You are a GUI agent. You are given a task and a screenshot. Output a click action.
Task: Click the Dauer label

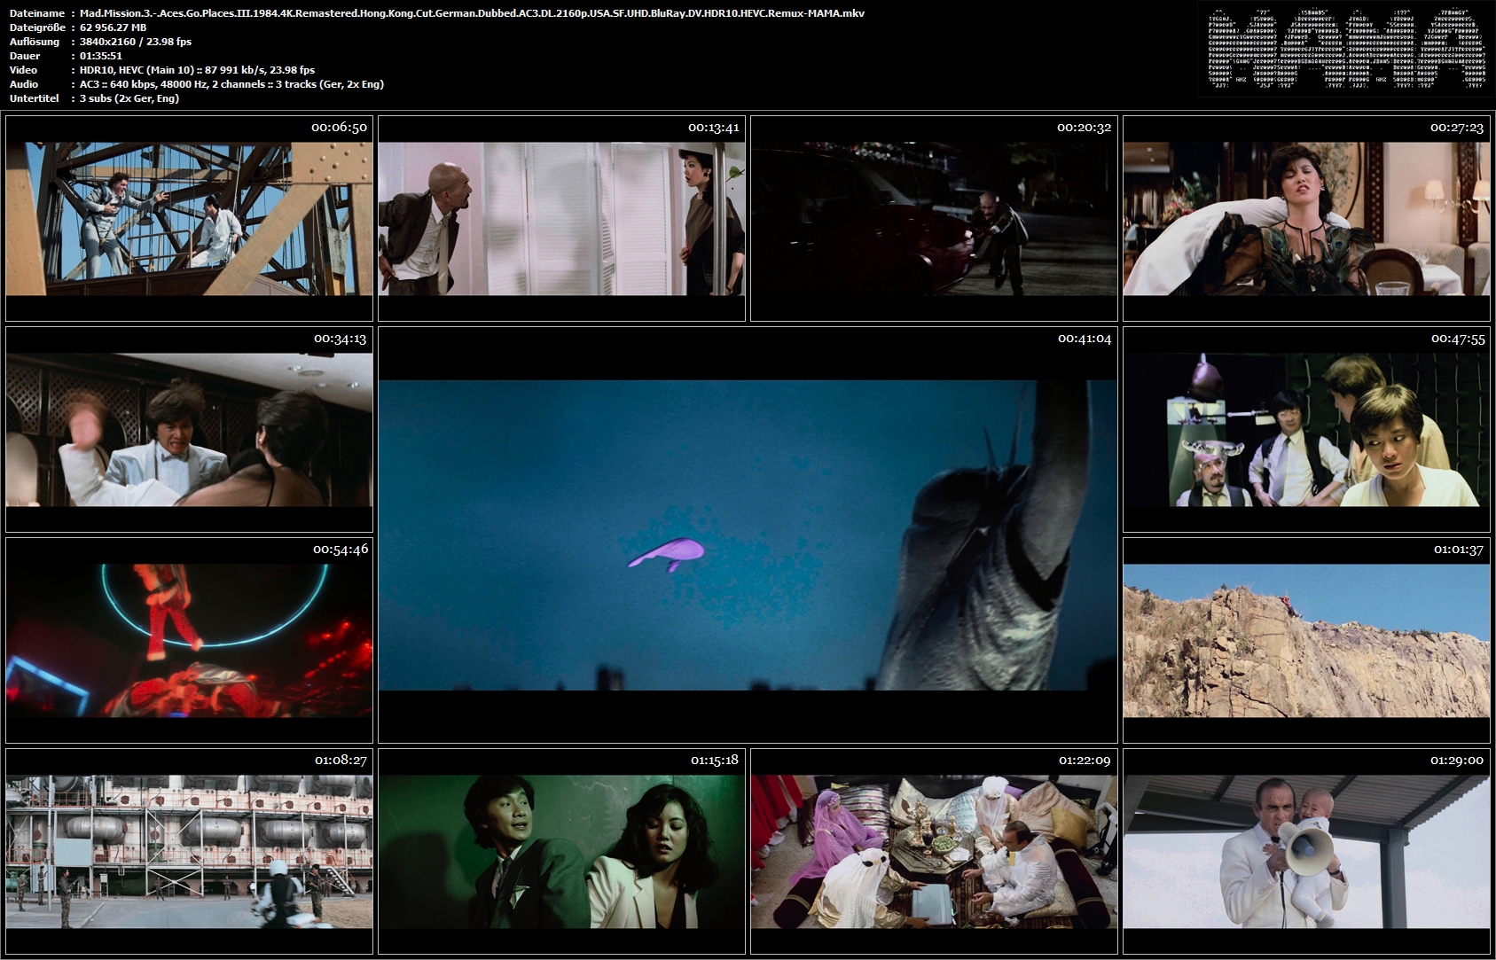click(23, 56)
